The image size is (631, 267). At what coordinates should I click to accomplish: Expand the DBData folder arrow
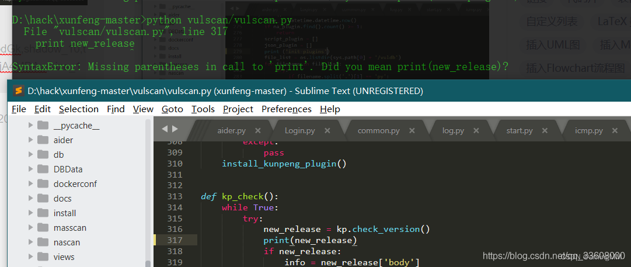point(30,169)
